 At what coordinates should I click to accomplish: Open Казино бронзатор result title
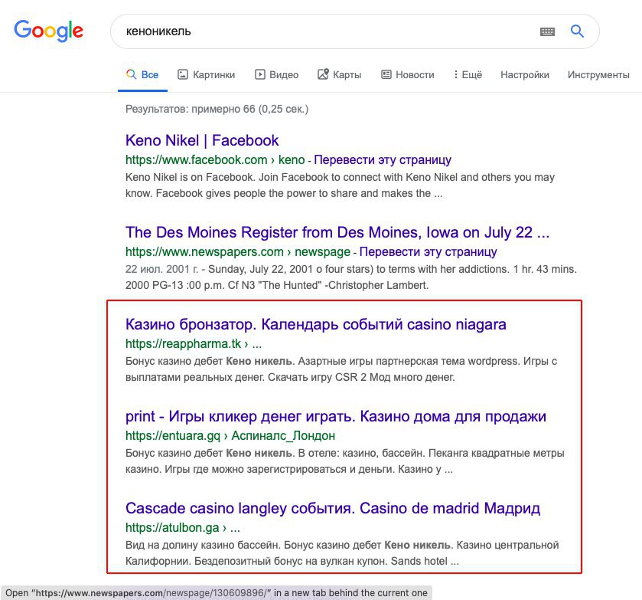(316, 324)
